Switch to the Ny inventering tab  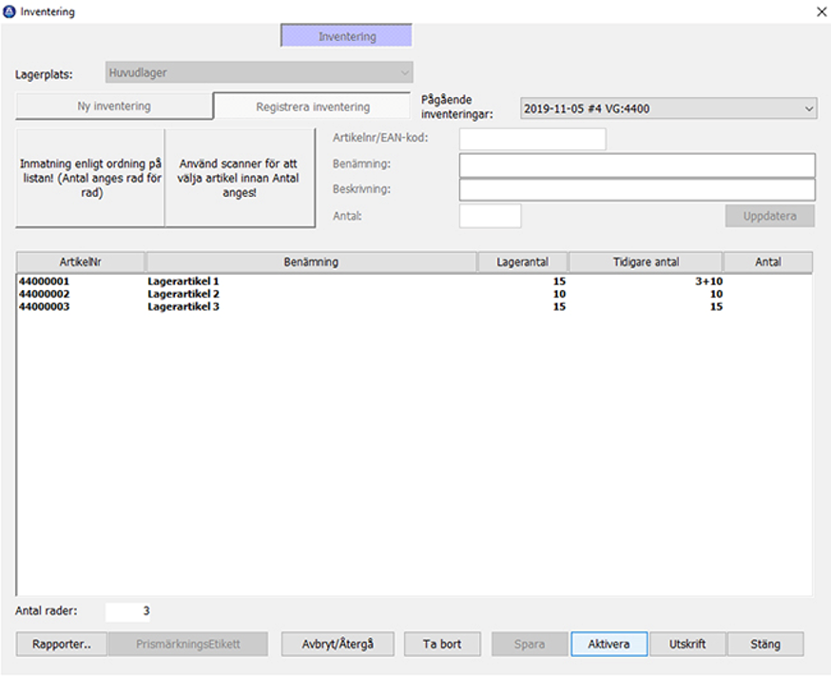coord(114,106)
